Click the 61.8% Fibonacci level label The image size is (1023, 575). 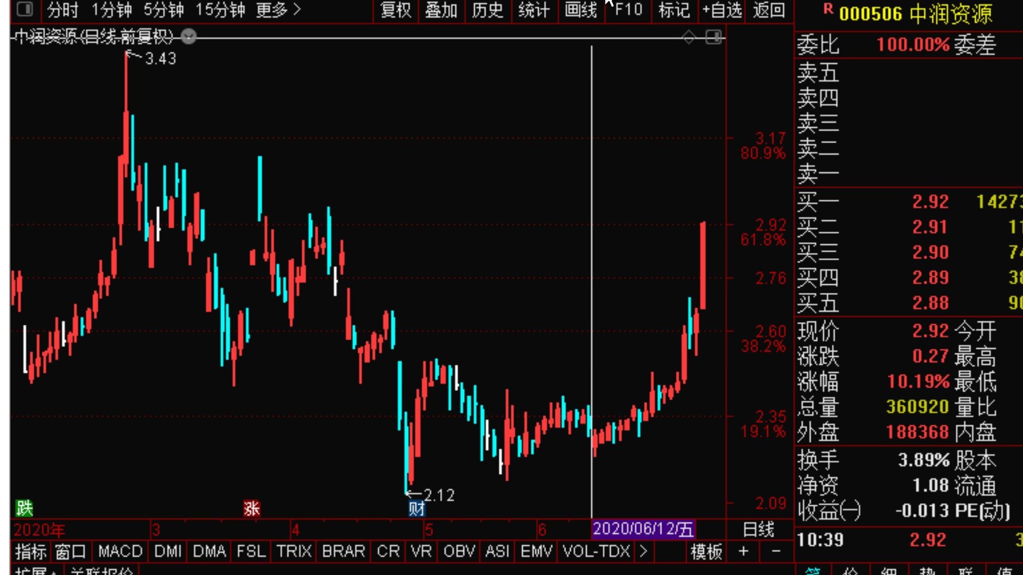(x=763, y=240)
